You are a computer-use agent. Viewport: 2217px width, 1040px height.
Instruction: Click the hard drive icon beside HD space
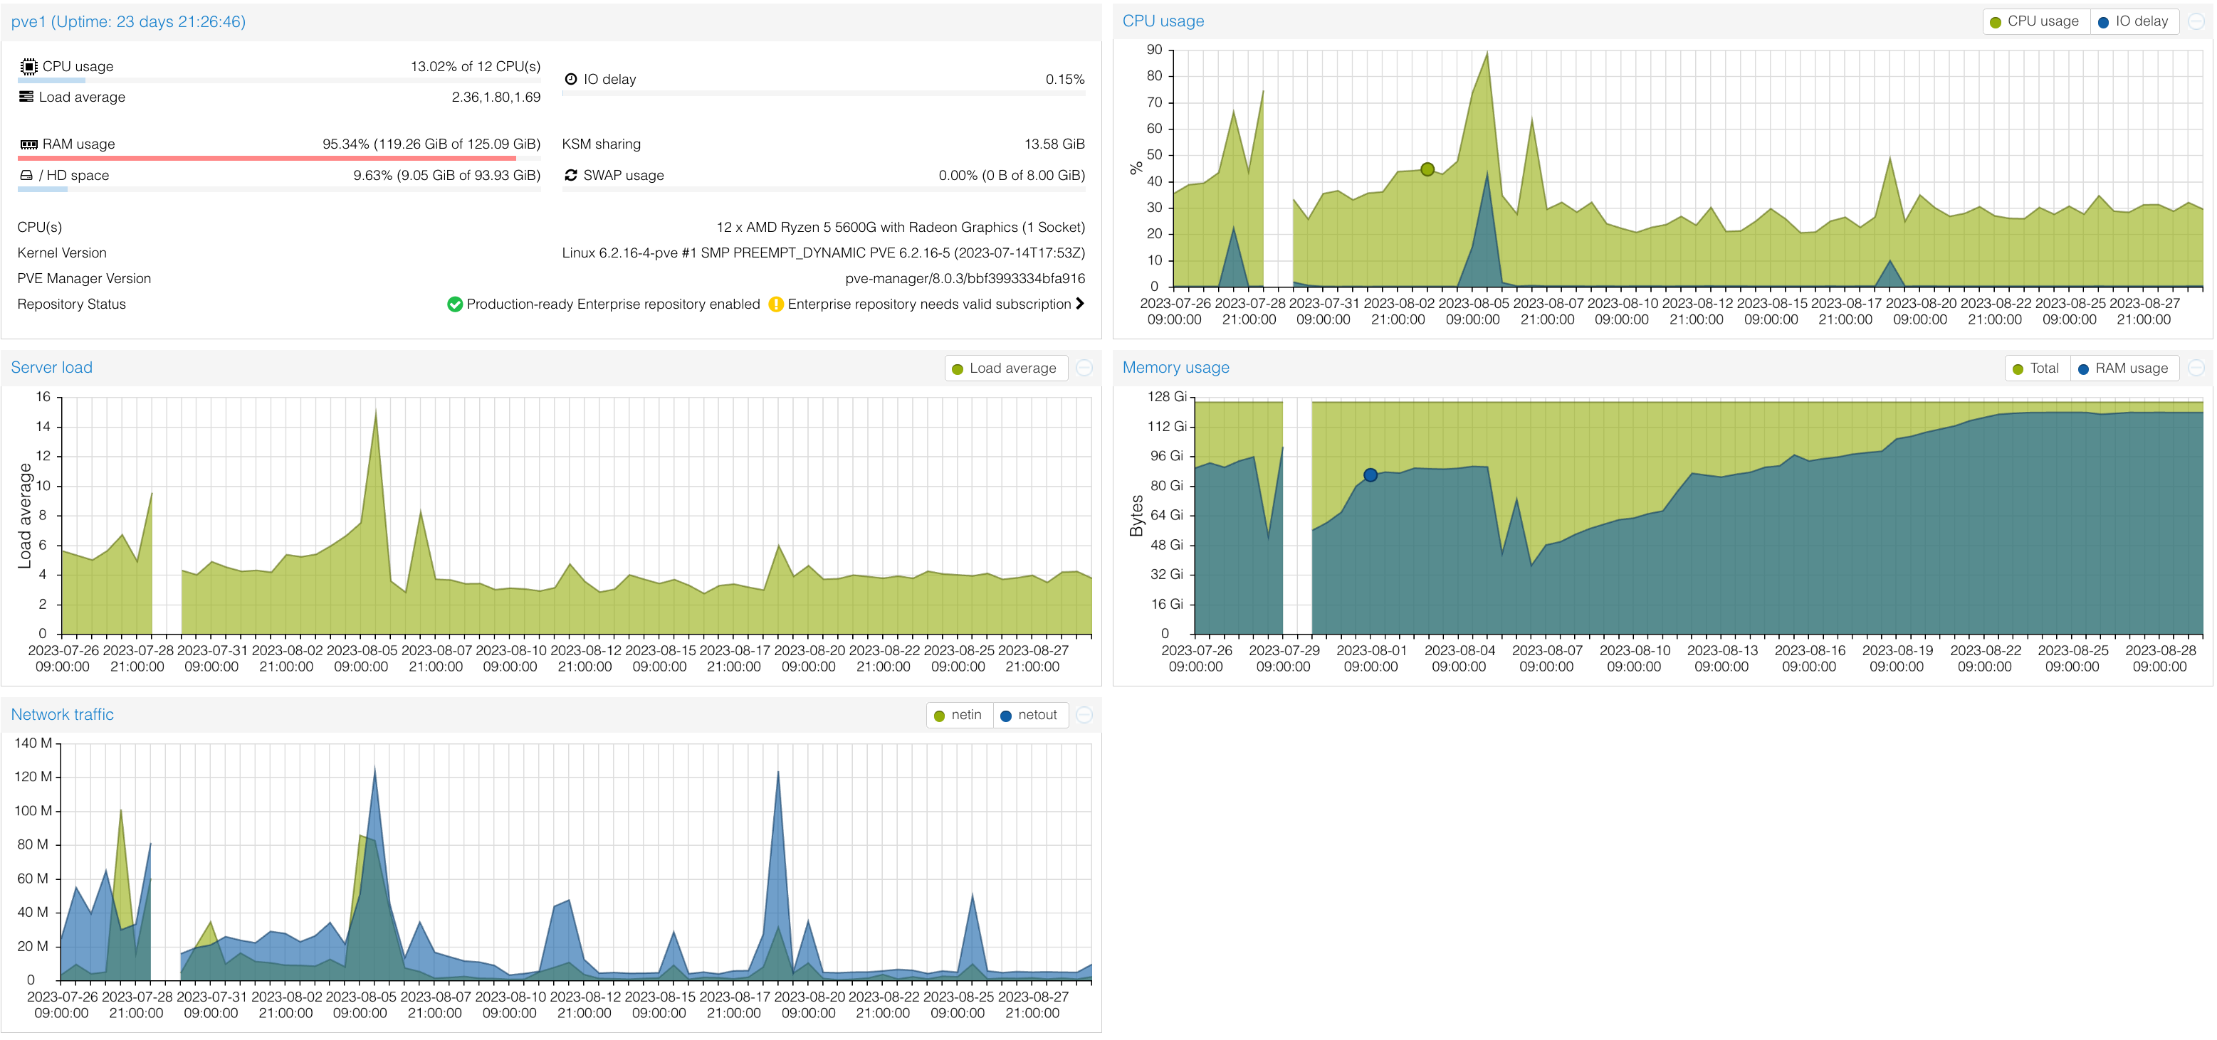(26, 174)
